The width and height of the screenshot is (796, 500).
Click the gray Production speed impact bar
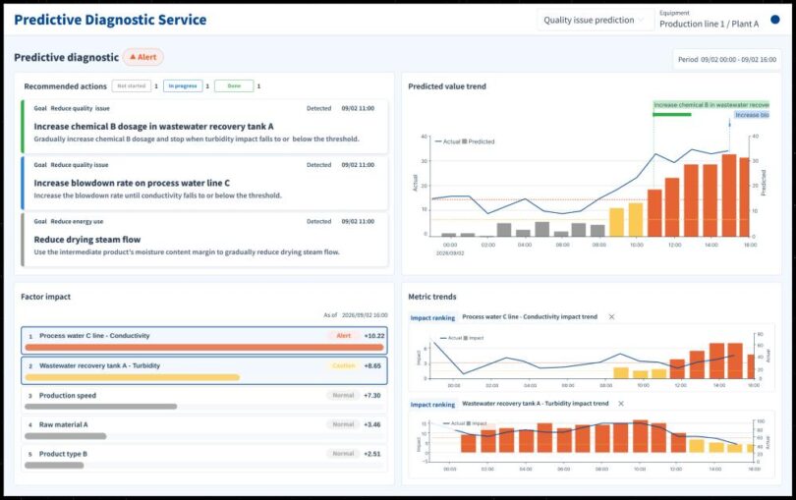tap(101, 407)
